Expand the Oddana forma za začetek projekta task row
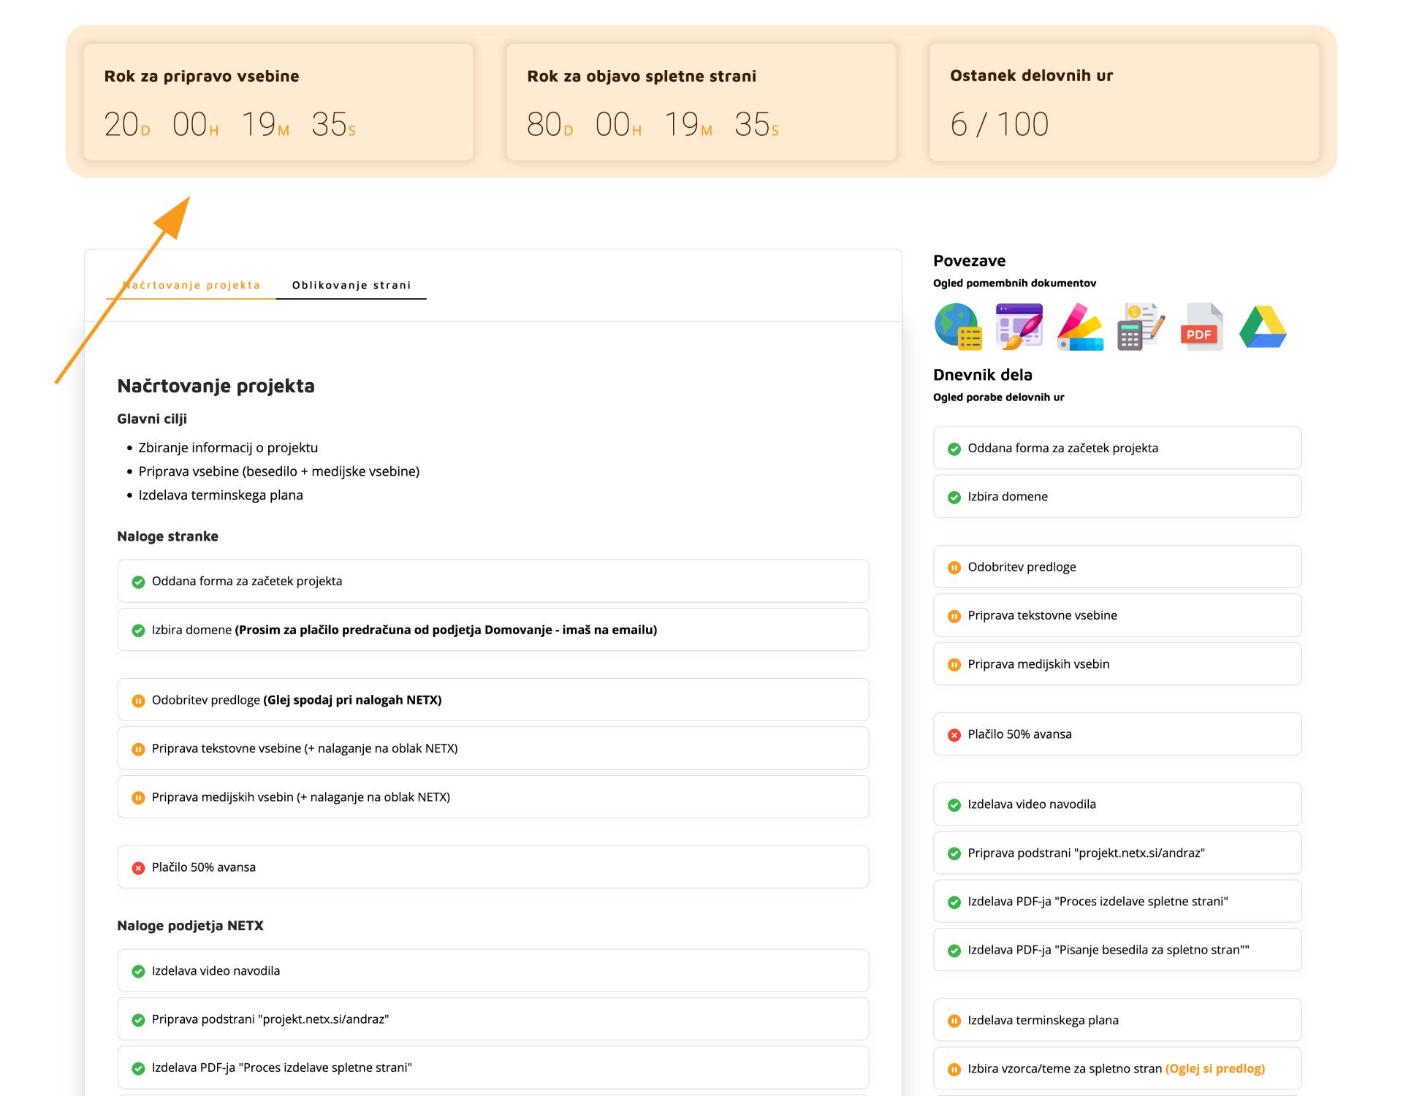This screenshot has width=1403, height=1096. coord(493,582)
